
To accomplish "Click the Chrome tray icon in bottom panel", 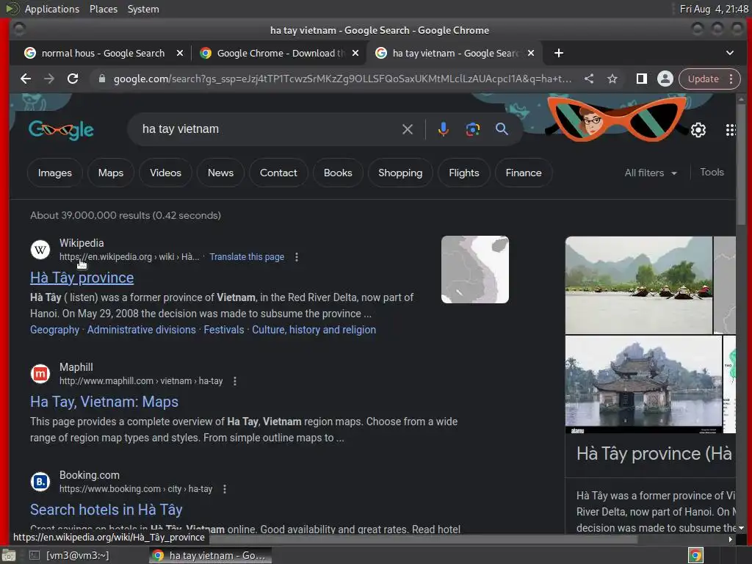I will (695, 555).
